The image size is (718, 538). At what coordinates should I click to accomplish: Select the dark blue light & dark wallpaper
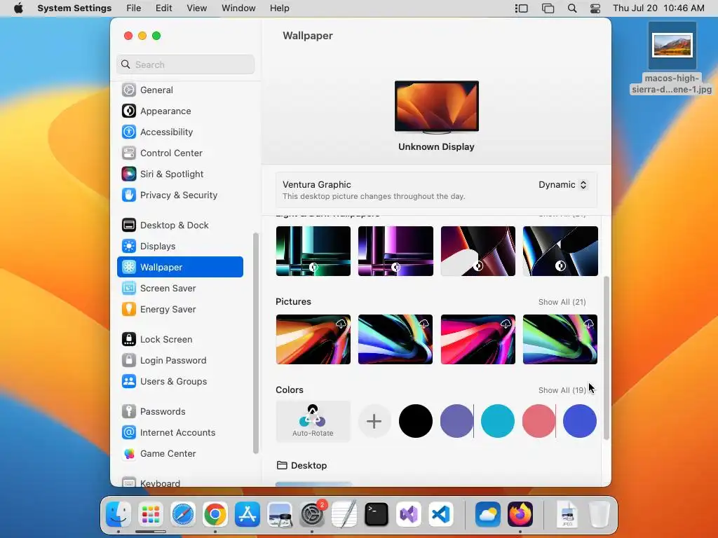[x=560, y=251]
